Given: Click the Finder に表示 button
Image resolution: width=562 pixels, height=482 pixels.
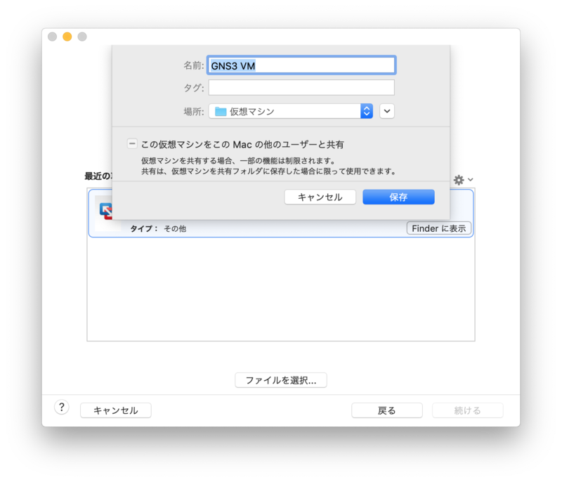Looking at the screenshot, I should point(438,228).
